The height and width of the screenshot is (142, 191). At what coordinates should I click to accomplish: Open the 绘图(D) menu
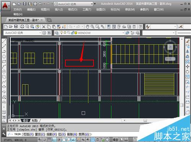(x=101, y=10)
